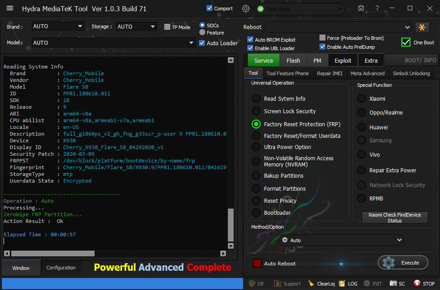Click the log horizontal scrollbar thumb

coord(53,254)
